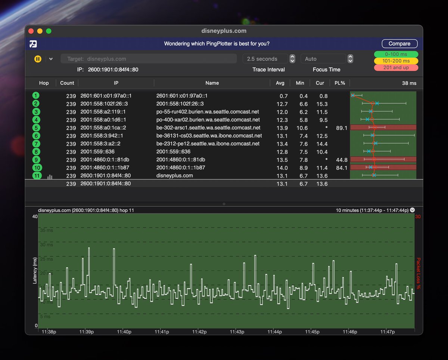Select hop 11 green circle icon
Screen dimensions: 448x360
37,176
